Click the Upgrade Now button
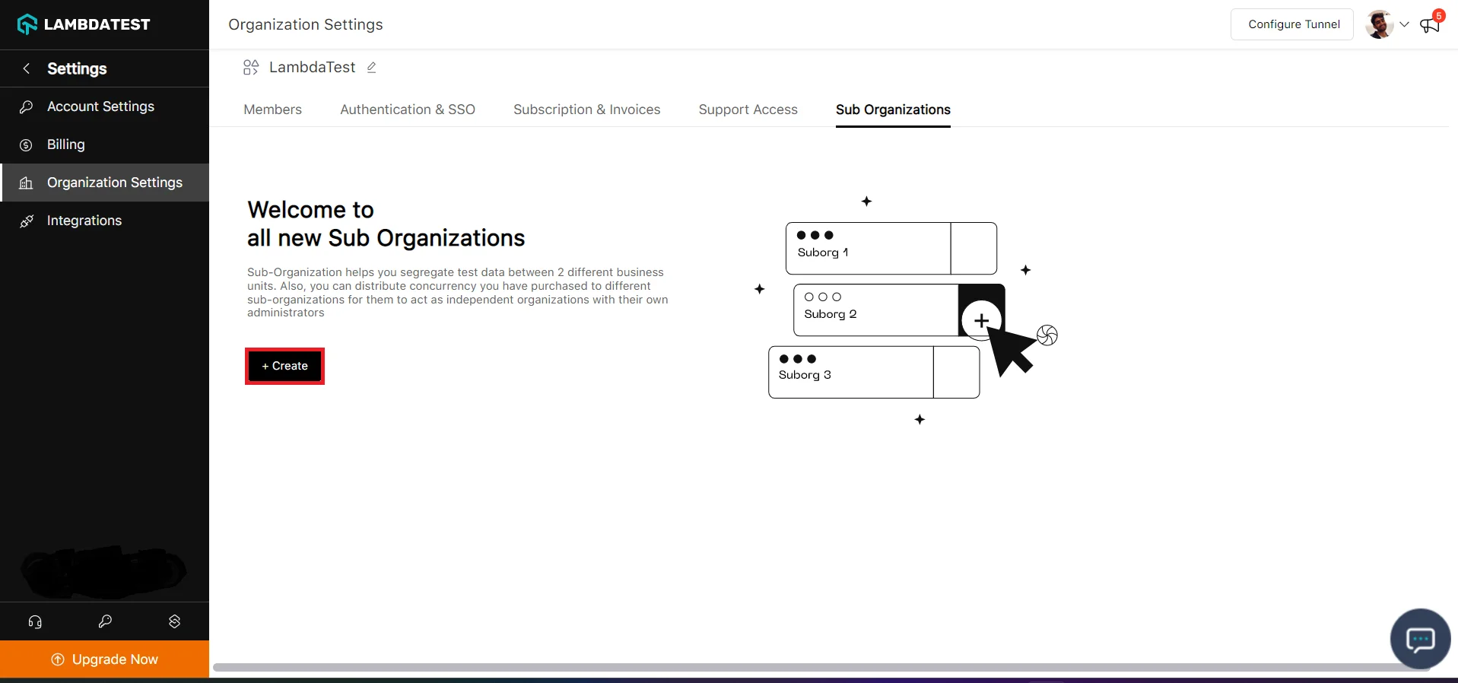Screen dimensions: 1458x683 105,659
